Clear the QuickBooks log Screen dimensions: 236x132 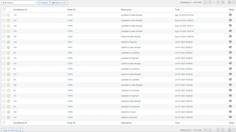[12, 130]
